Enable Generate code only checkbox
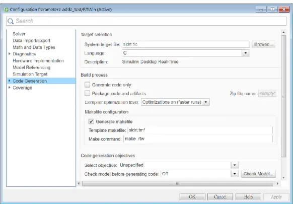 click(x=87, y=85)
